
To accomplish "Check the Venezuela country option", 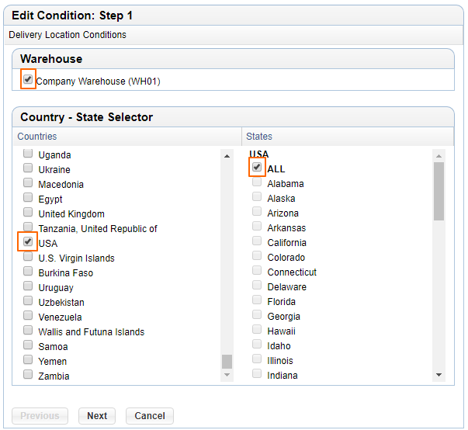I will 28,315.
